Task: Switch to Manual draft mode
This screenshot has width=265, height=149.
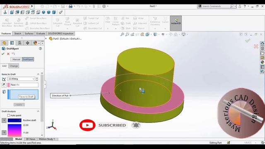Action: pos(16,59)
